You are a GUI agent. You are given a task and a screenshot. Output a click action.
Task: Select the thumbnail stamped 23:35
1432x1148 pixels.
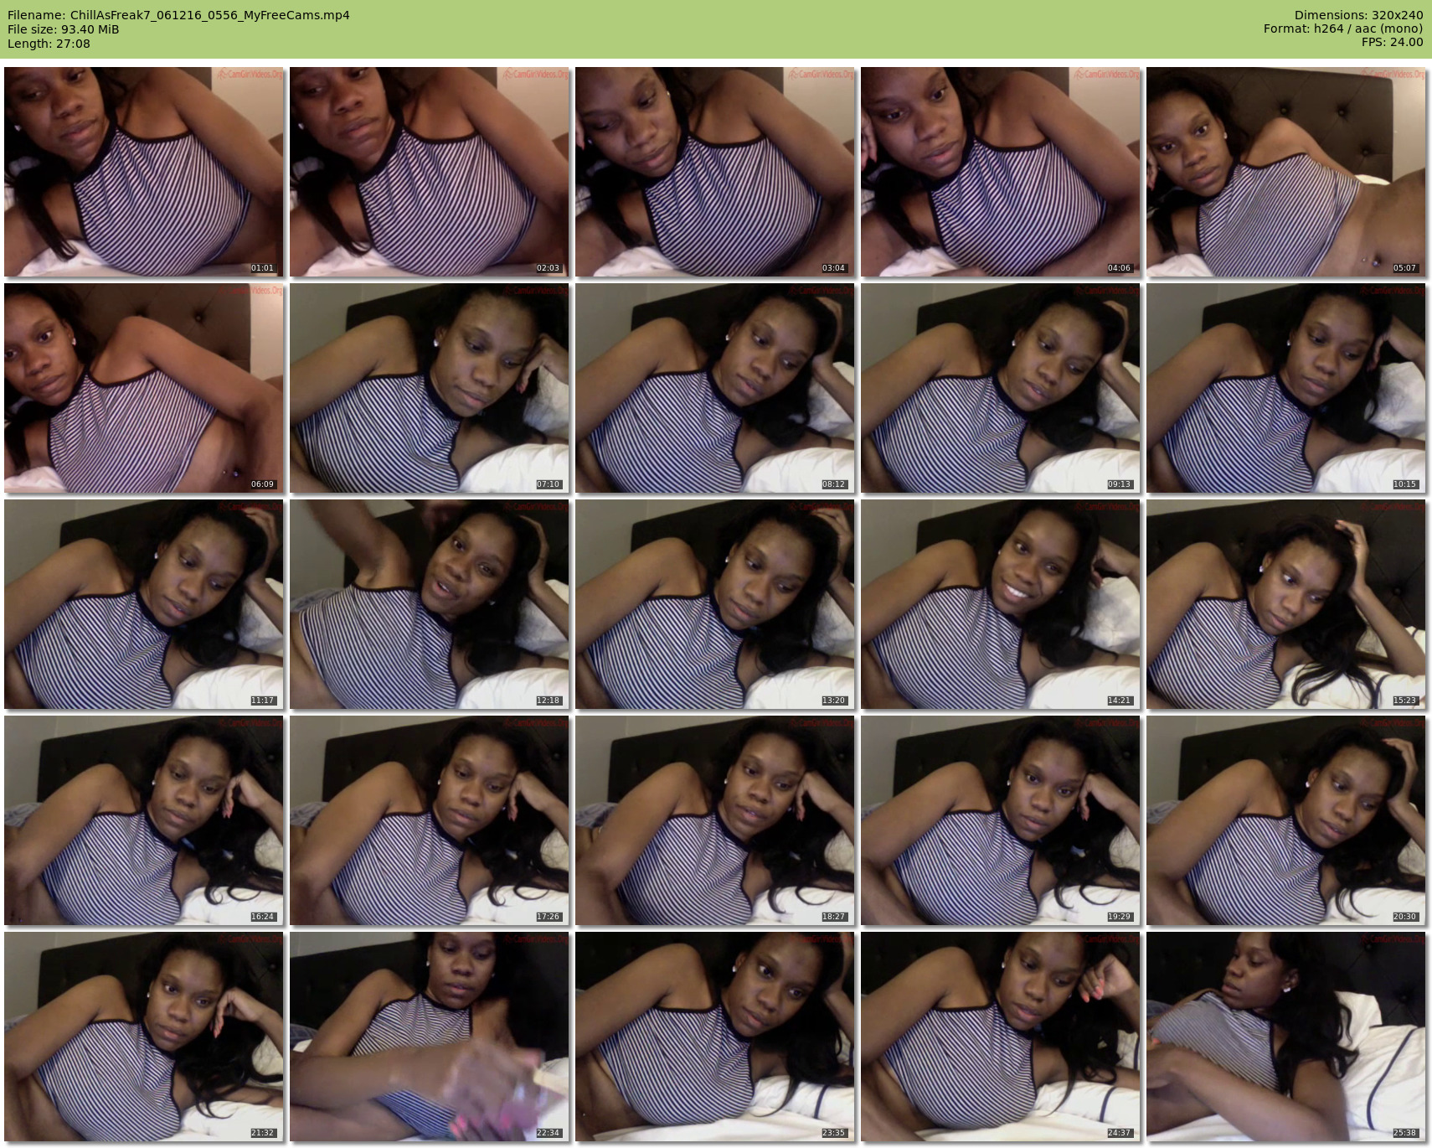point(715,1037)
